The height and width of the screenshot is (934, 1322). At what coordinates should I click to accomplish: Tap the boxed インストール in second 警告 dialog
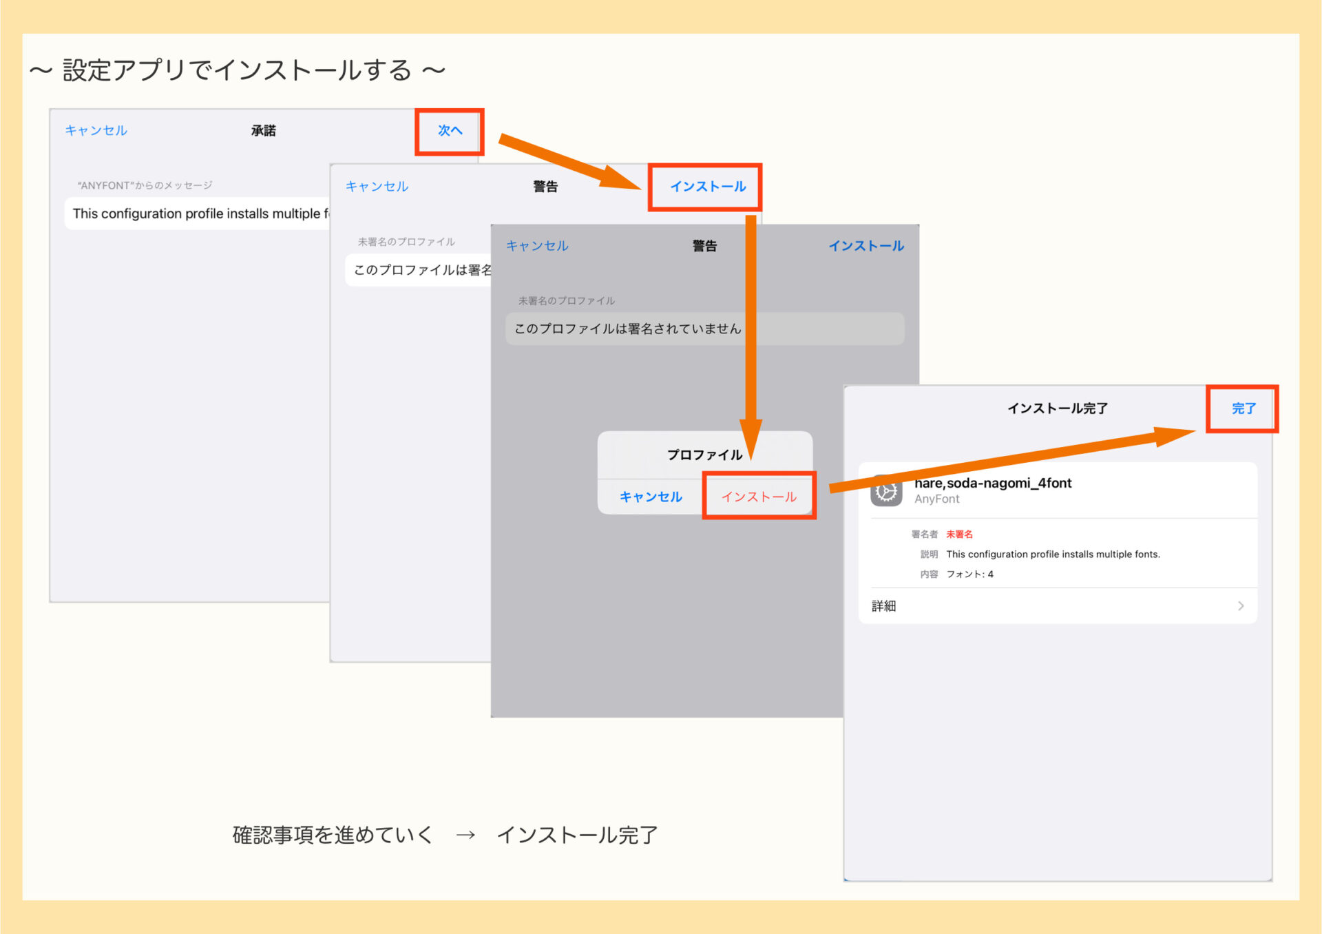coord(708,186)
